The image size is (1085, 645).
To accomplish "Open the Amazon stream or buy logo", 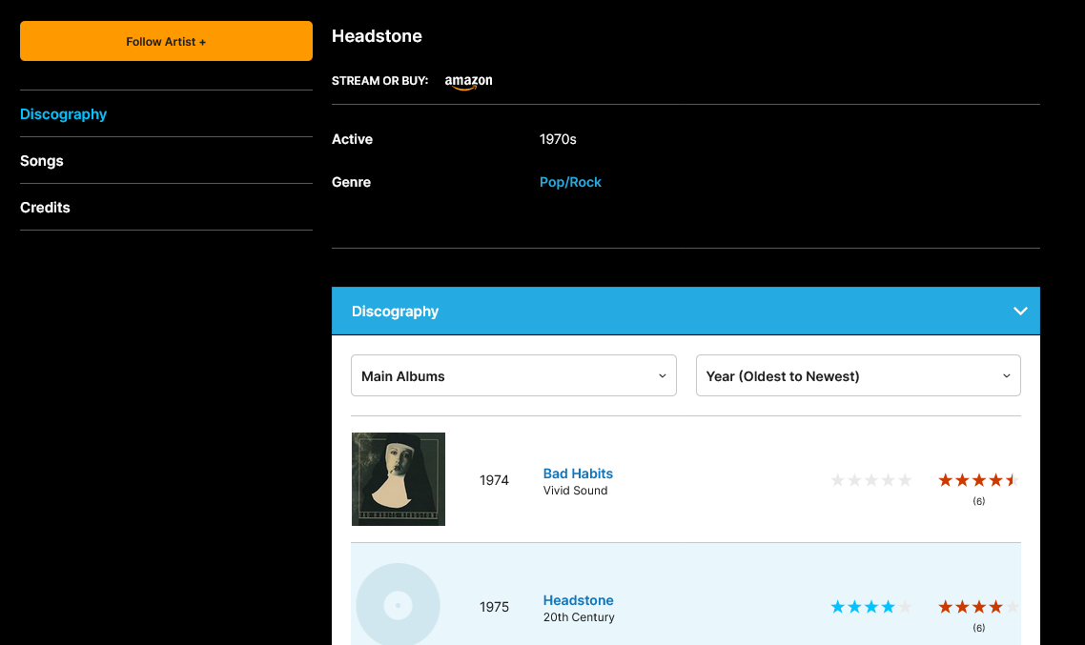I will click(x=468, y=82).
